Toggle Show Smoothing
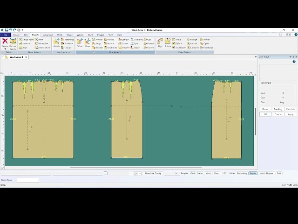Viewport: 298px width, 224px height. coord(242,173)
